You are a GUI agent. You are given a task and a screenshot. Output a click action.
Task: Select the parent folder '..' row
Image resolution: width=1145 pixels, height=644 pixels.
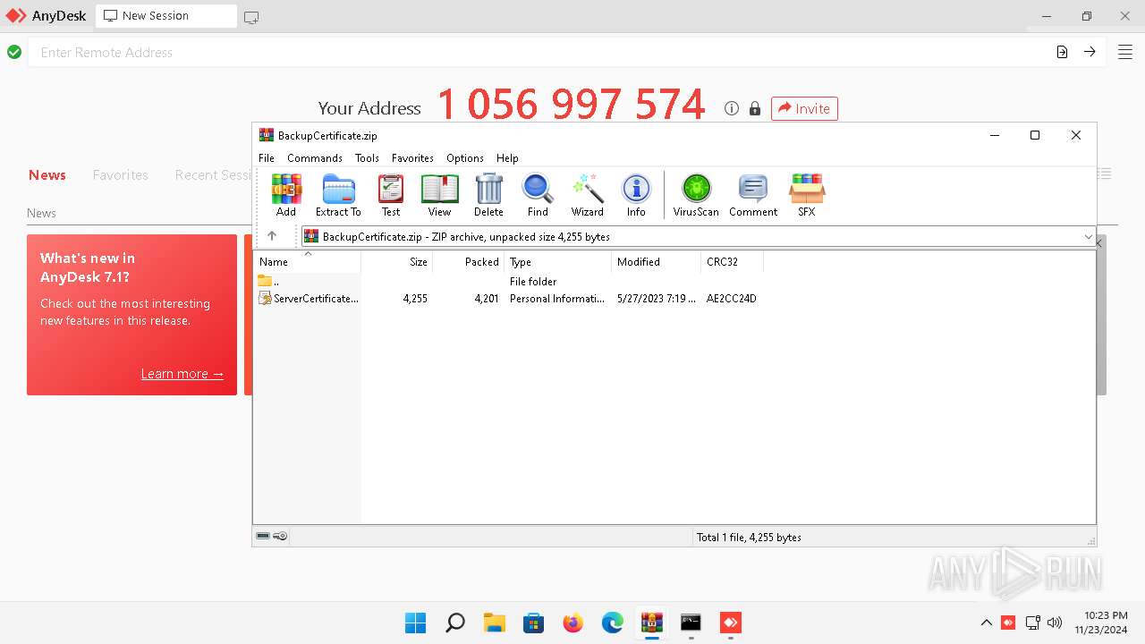tap(508, 282)
